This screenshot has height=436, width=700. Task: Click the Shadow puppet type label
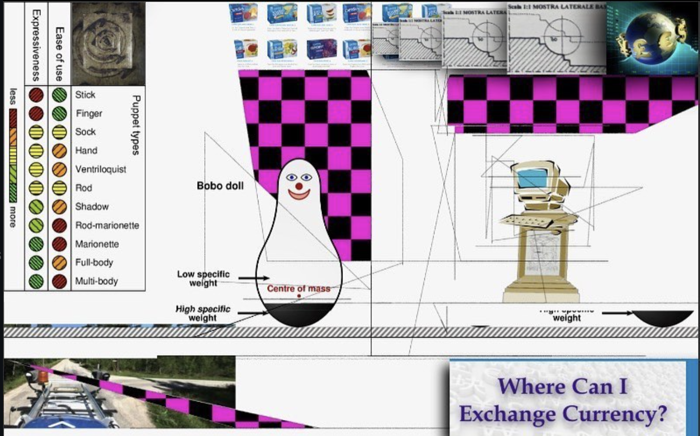pyautogui.click(x=92, y=207)
